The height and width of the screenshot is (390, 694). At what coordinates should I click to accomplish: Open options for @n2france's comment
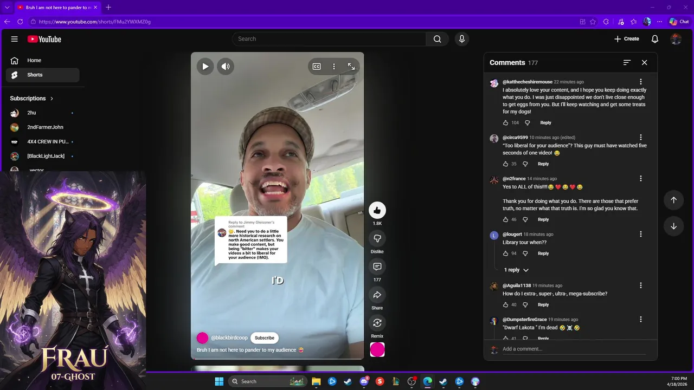coord(640,179)
